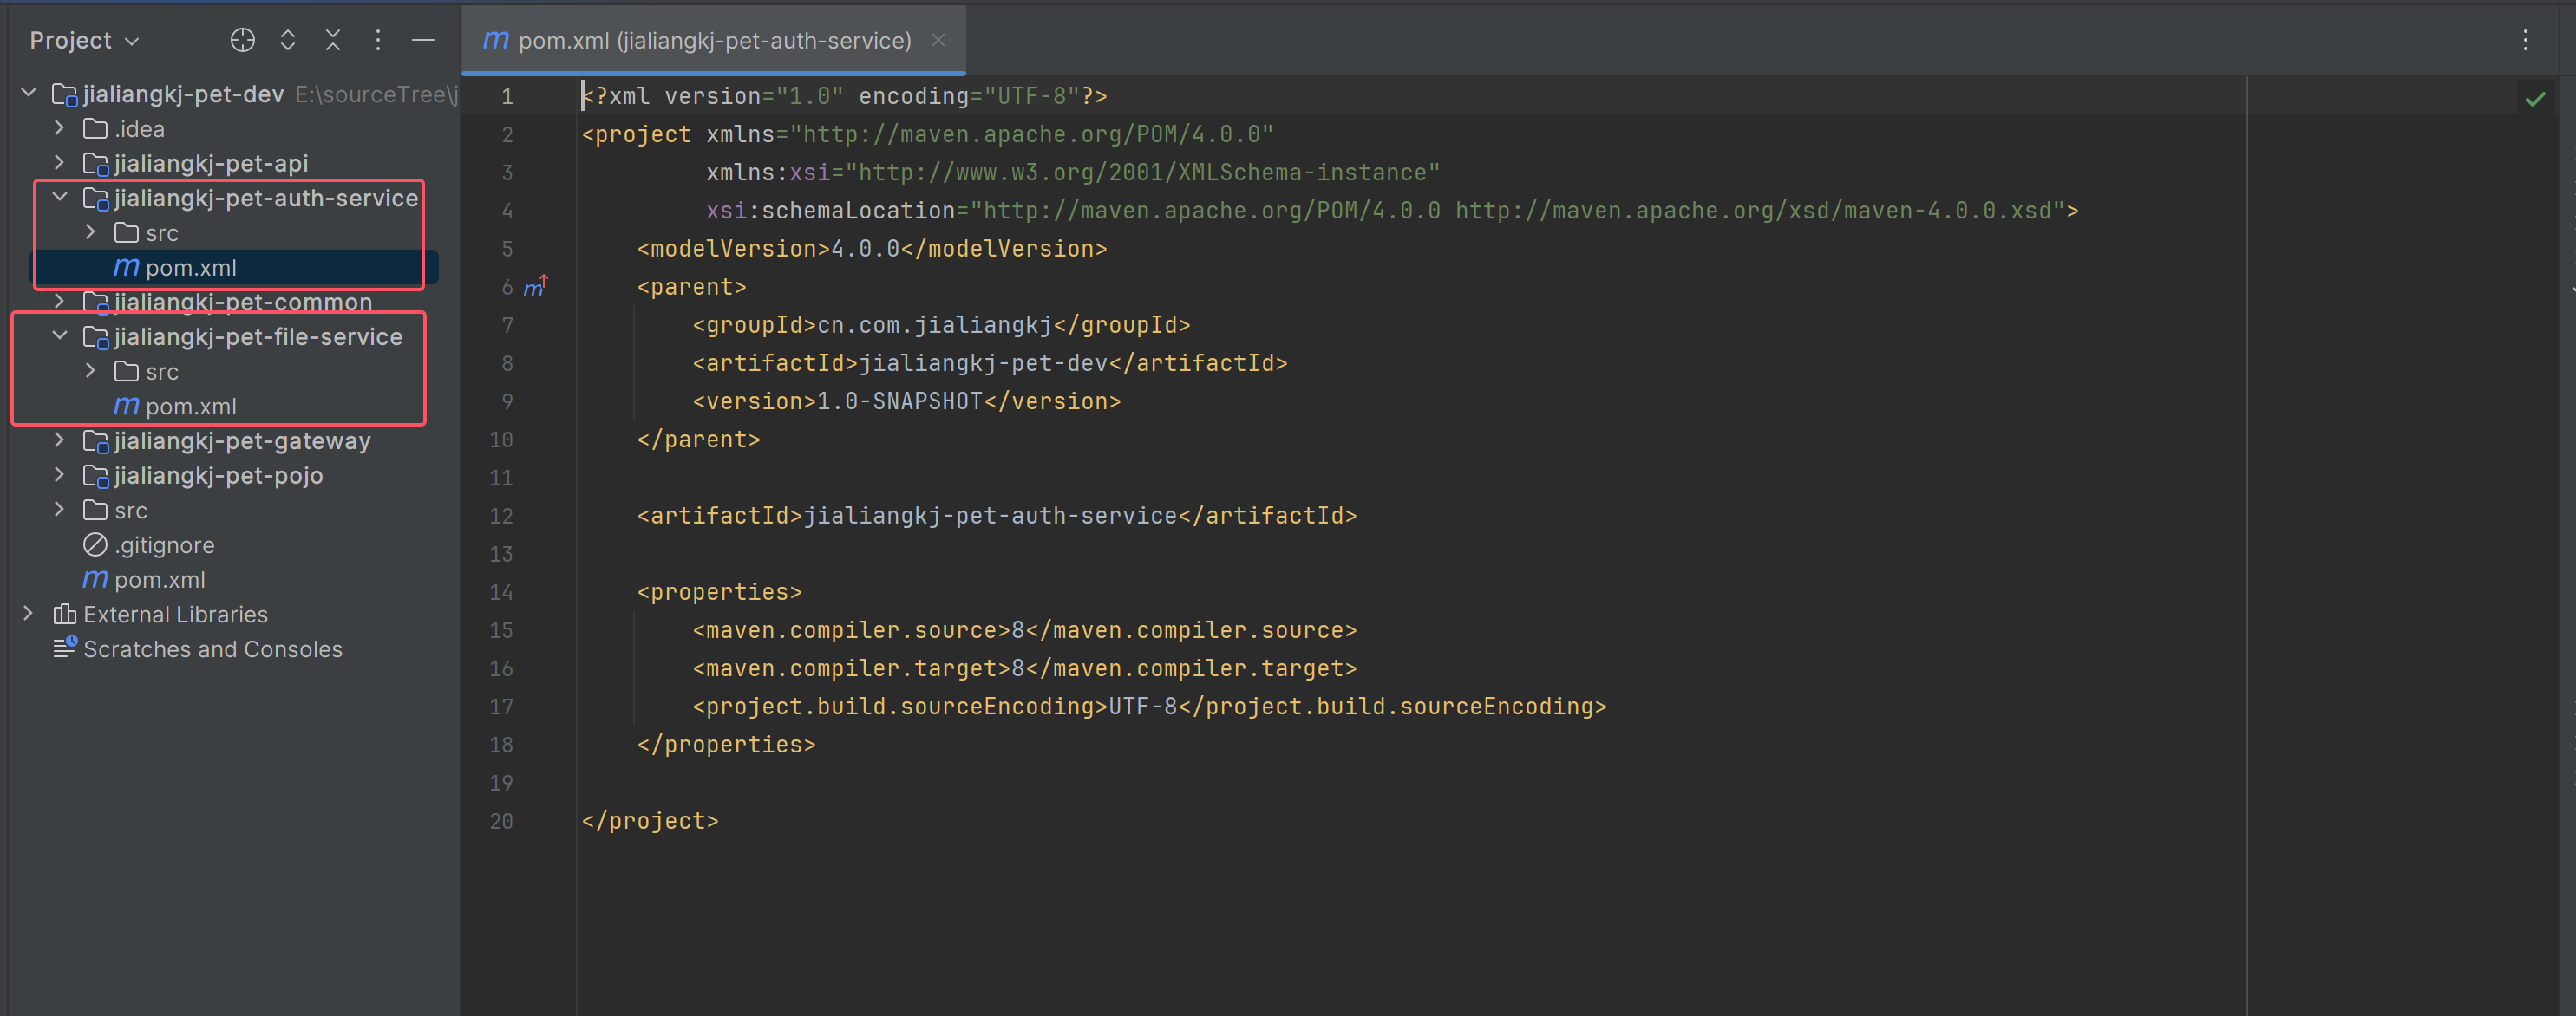Screen dimensions: 2576x1016
Task: Click the maven.compiler.target line
Action: (1025, 668)
